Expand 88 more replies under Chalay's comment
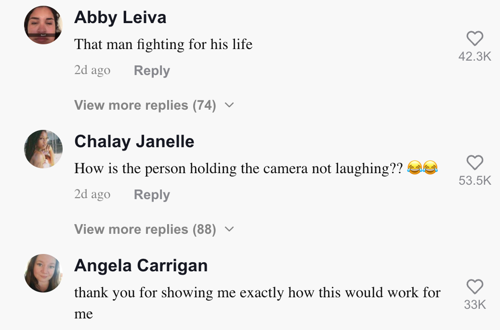This screenshot has width=500, height=330. point(145,229)
